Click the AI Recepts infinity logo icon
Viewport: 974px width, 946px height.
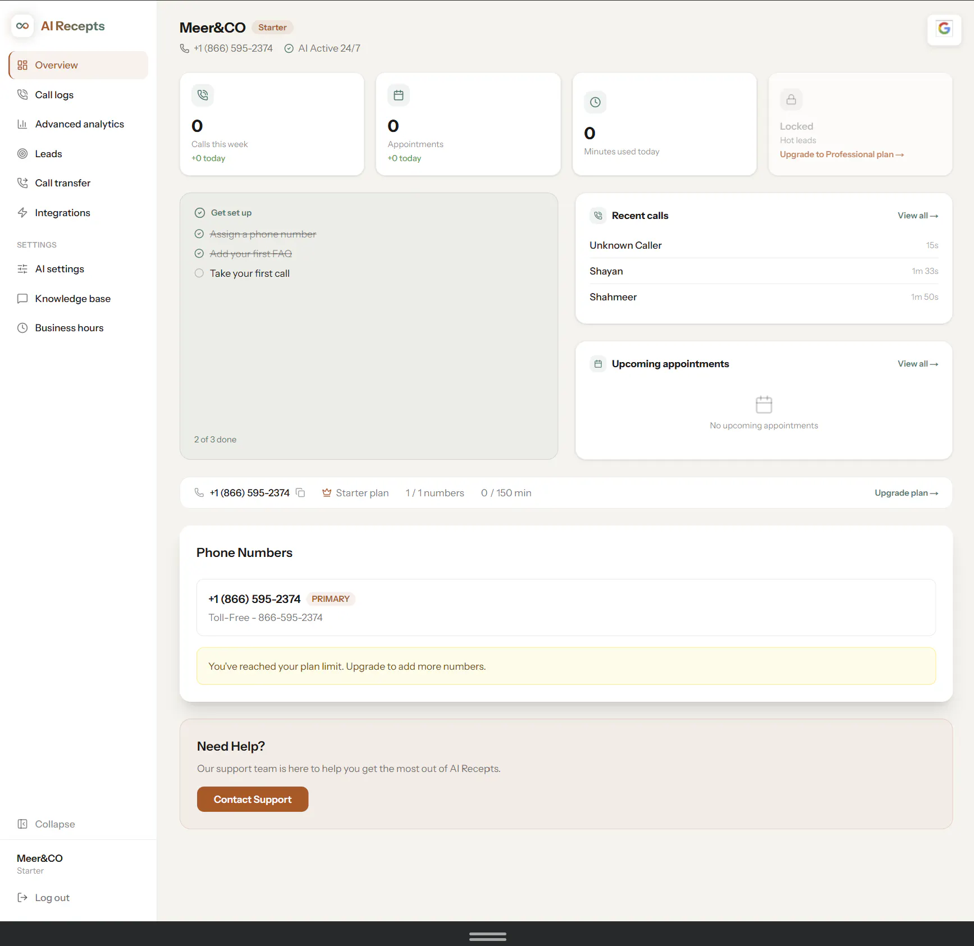[x=22, y=26]
